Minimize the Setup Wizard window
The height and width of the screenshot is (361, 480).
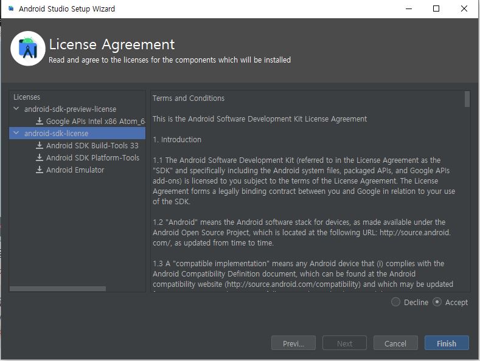[x=409, y=9]
